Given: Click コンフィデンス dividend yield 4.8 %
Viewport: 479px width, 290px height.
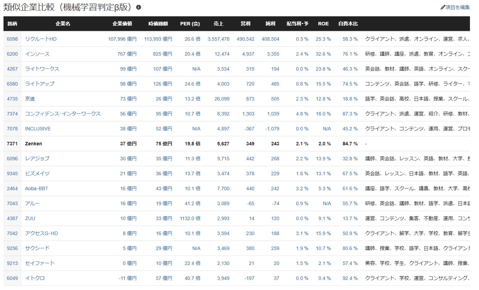Looking at the screenshot, I should point(302,114).
